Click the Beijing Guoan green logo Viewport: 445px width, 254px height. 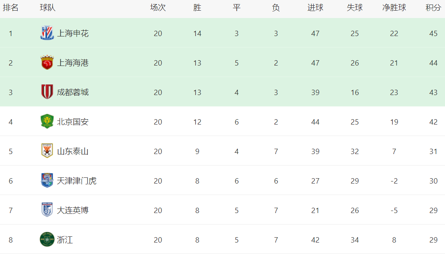(x=47, y=122)
